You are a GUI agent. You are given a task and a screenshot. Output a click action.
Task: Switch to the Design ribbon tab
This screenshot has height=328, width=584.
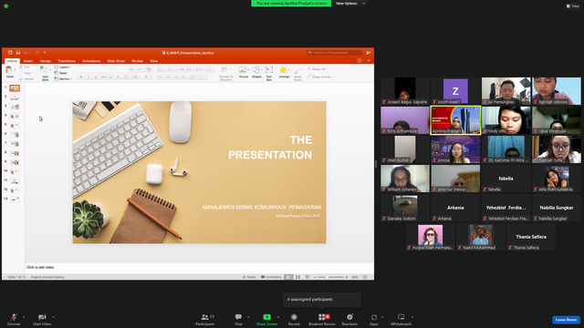[x=46, y=61]
